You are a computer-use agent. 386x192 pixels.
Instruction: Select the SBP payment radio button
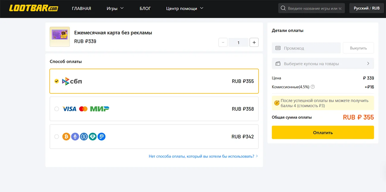(57, 81)
